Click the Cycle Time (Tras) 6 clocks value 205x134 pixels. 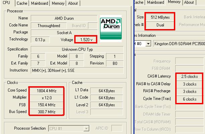click(189, 99)
